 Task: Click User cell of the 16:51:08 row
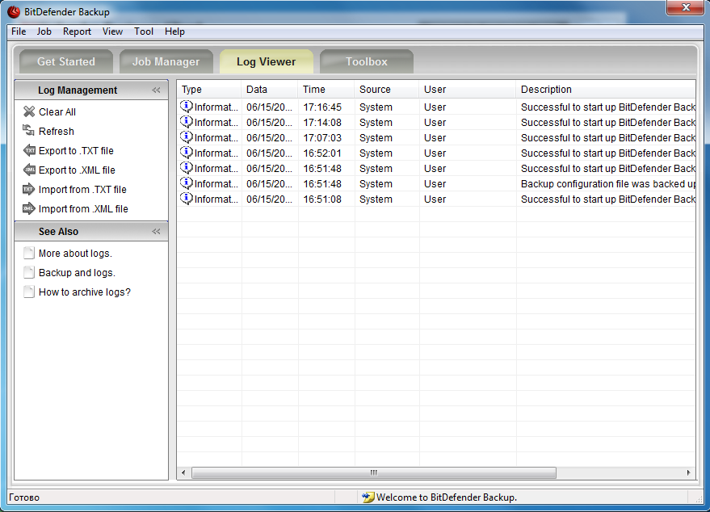435,199
